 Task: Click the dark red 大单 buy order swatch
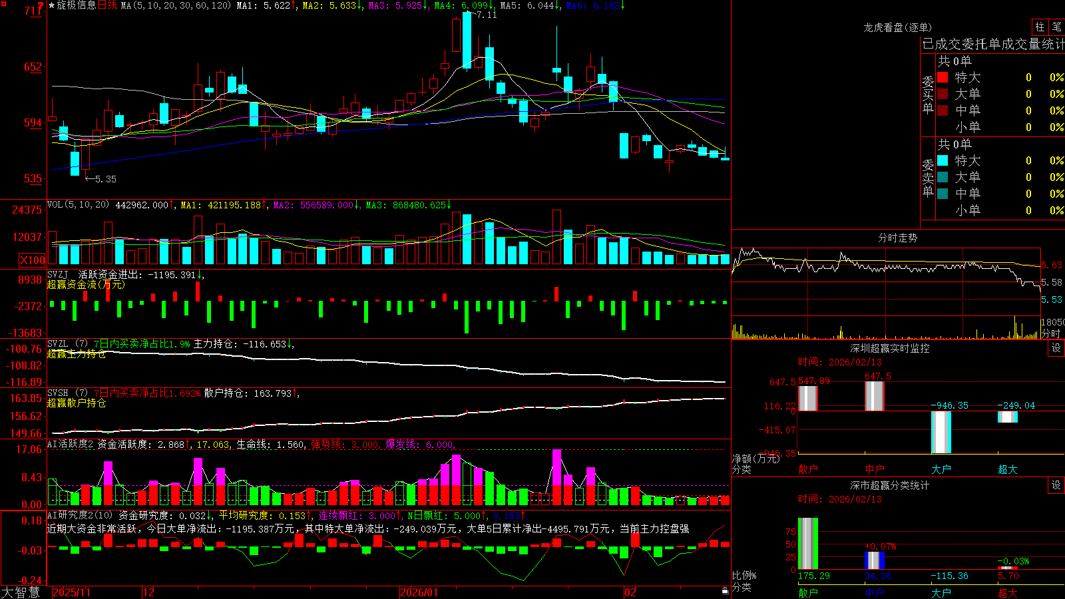[x=943, y=94]
